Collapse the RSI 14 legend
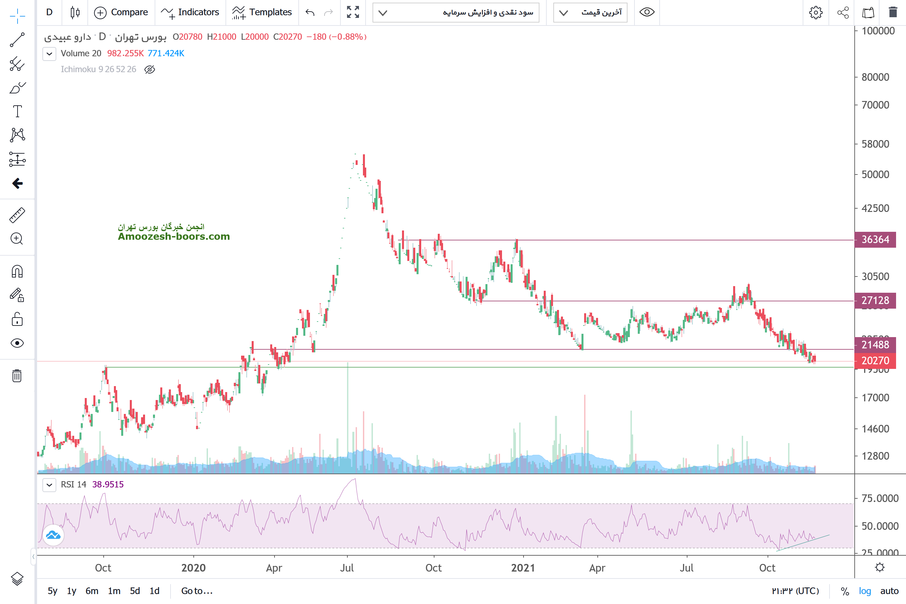Image resolution: width=906 pixels, height=604 pixels. 49,484
